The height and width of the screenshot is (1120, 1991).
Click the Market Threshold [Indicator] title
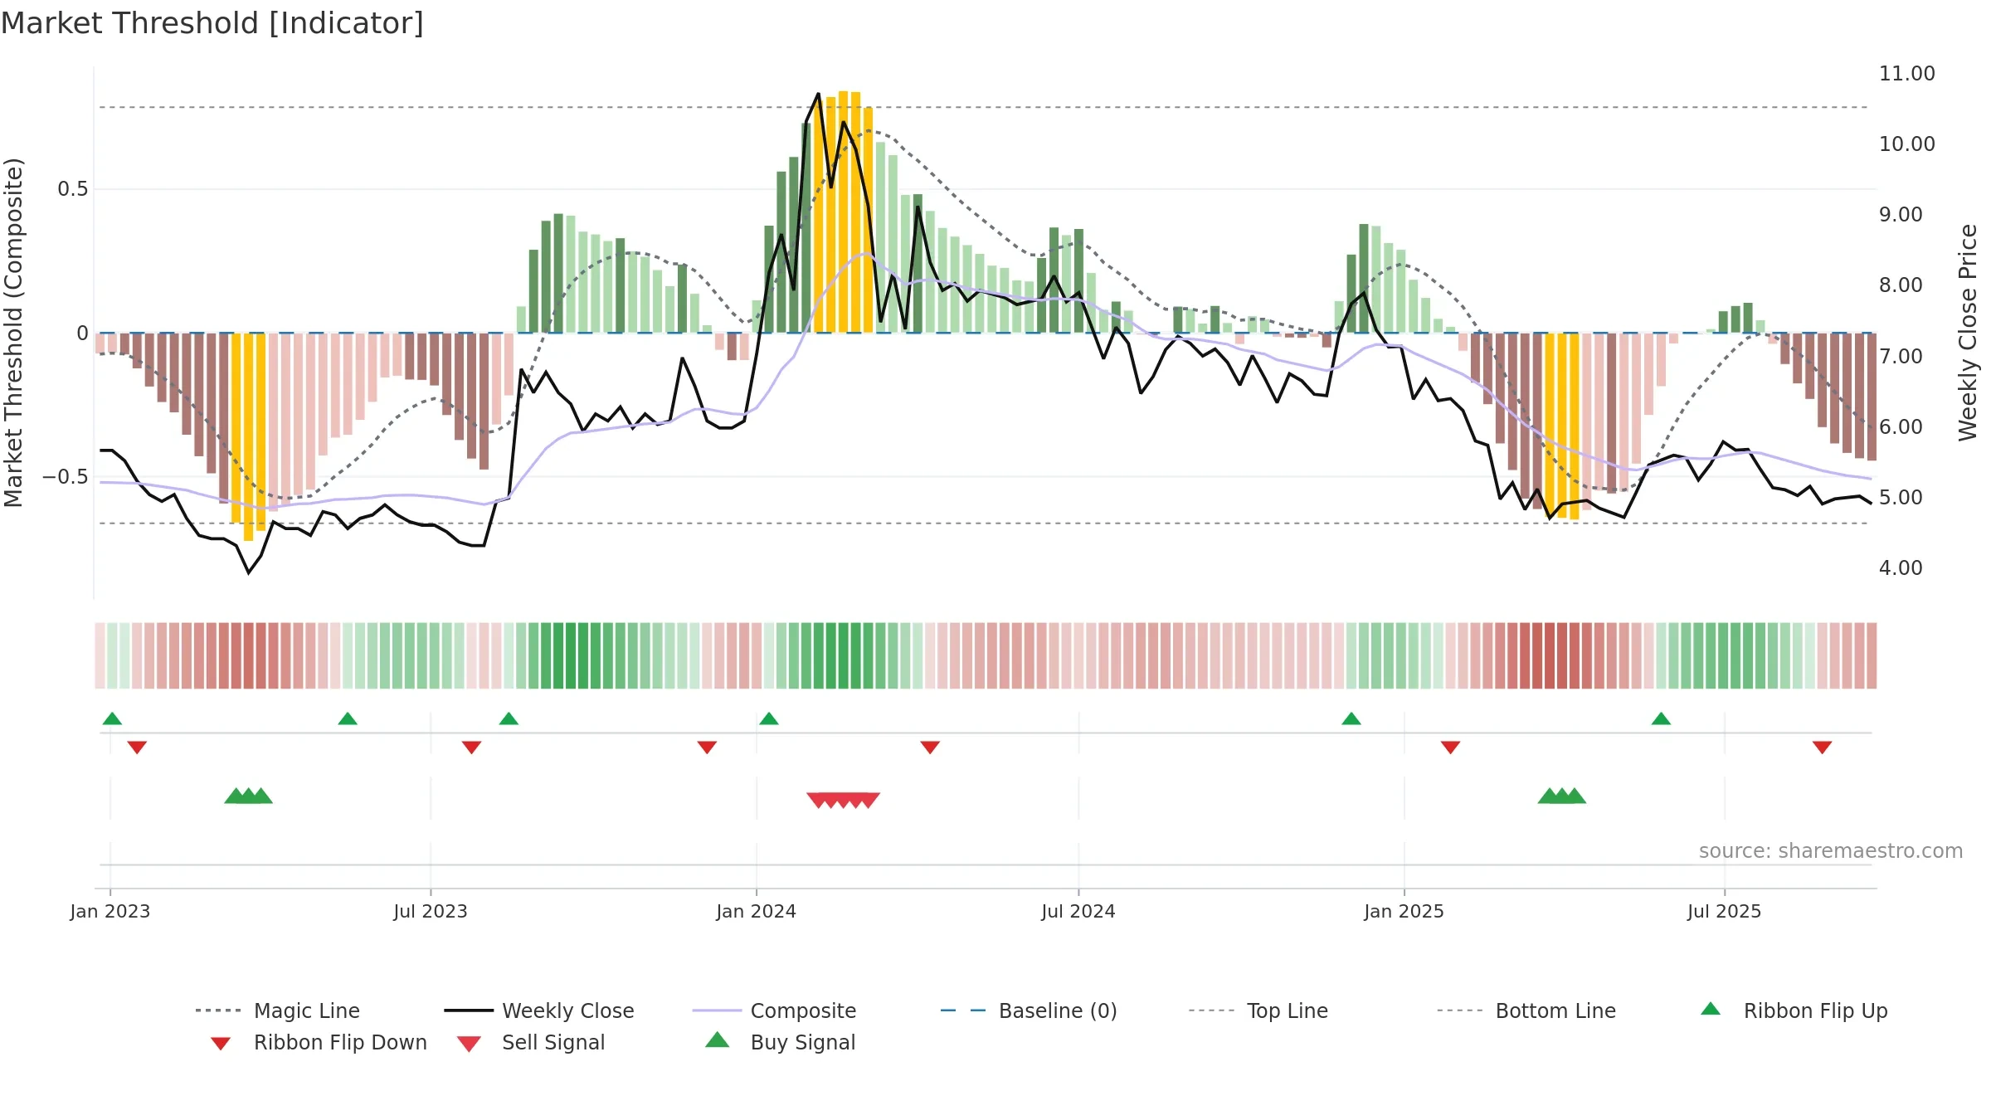pos(212,23)
